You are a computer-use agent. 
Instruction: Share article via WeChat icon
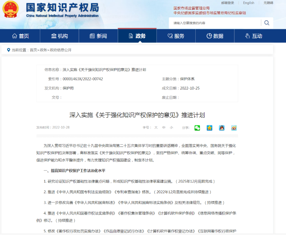tap(197, 128)
